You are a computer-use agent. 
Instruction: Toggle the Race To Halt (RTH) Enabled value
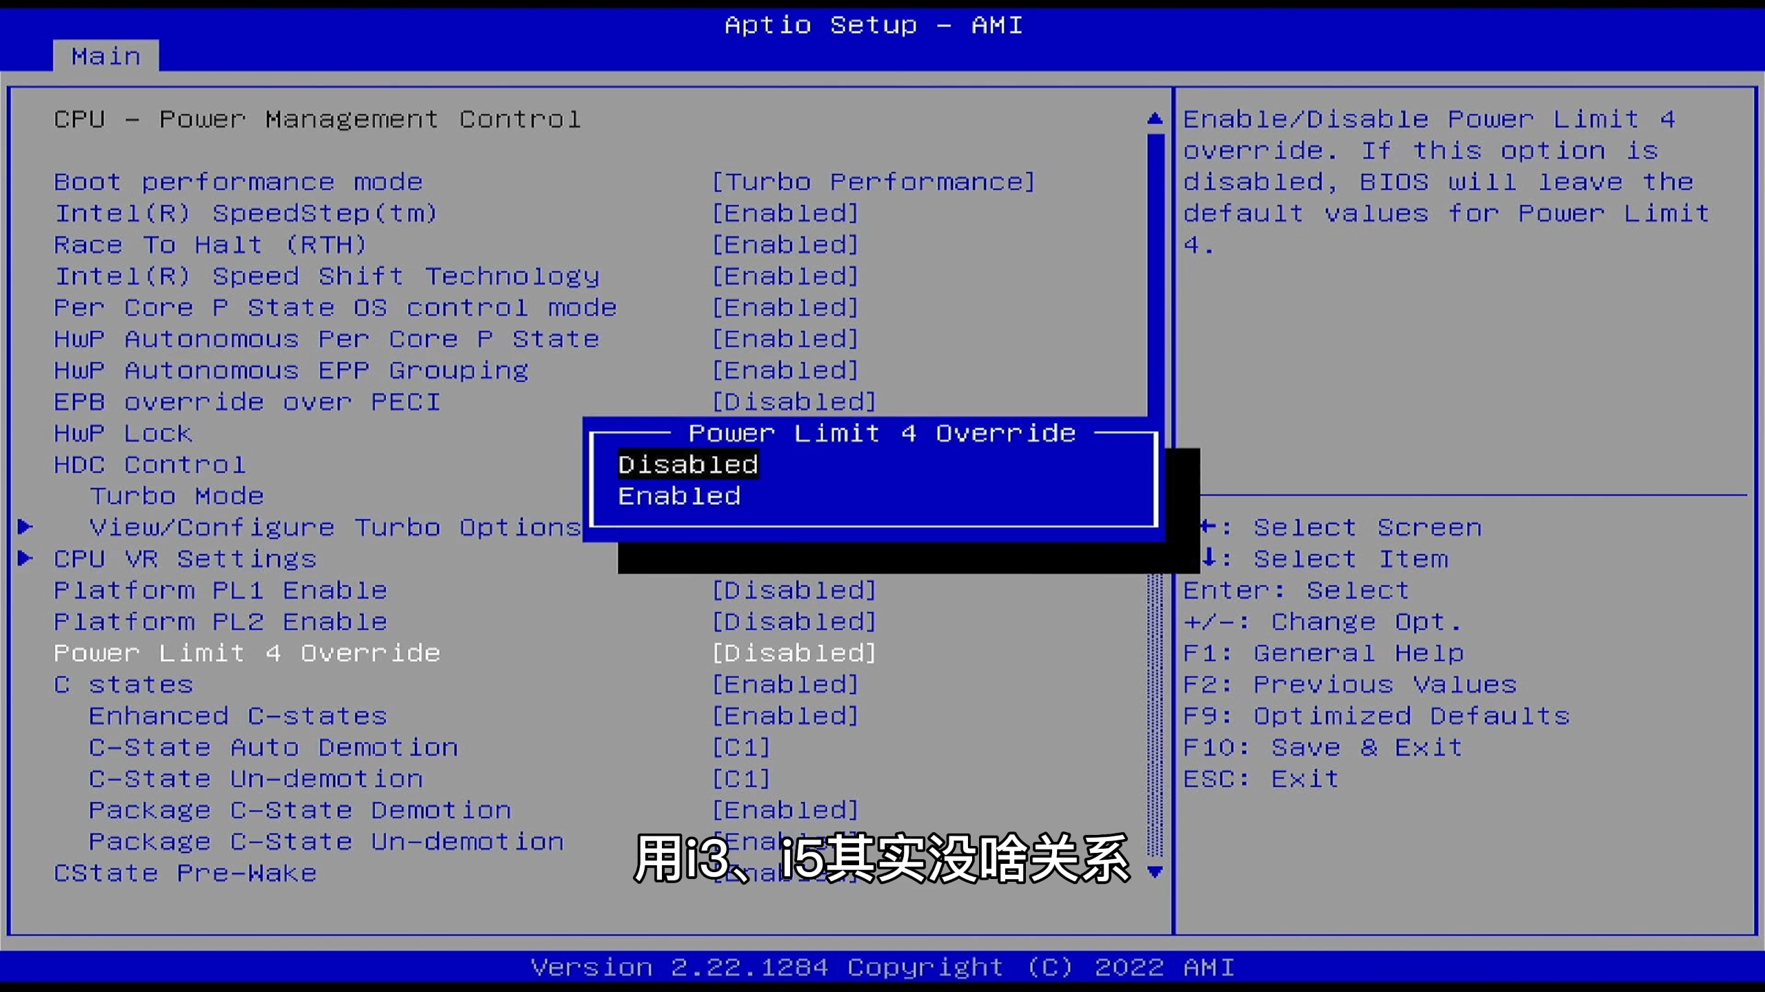(x=785, y=245)
